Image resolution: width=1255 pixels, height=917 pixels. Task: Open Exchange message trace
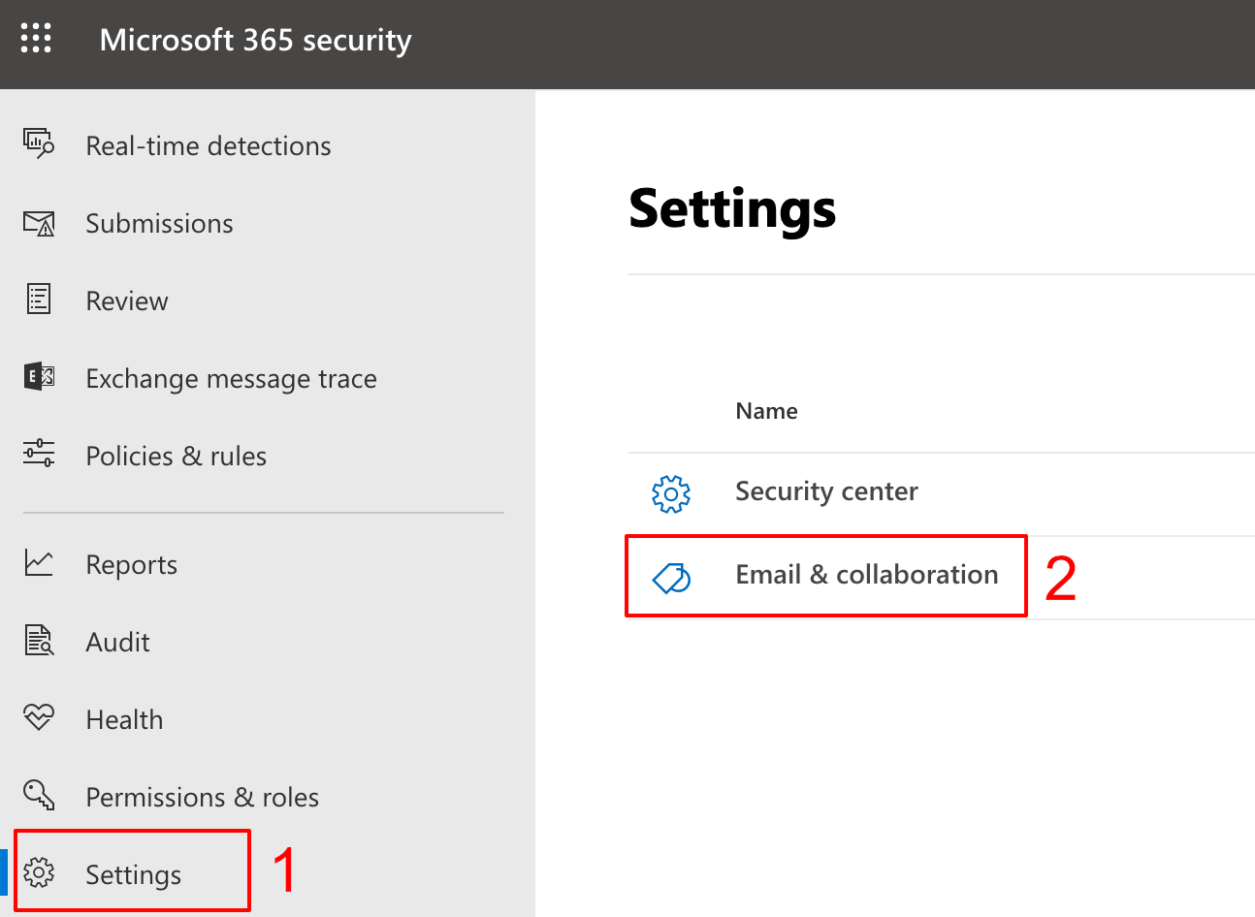click(x=231, y=378)
